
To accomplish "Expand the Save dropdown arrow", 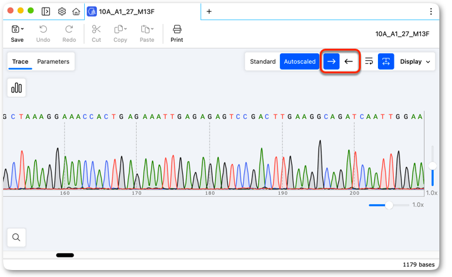I will click(23, 29).
